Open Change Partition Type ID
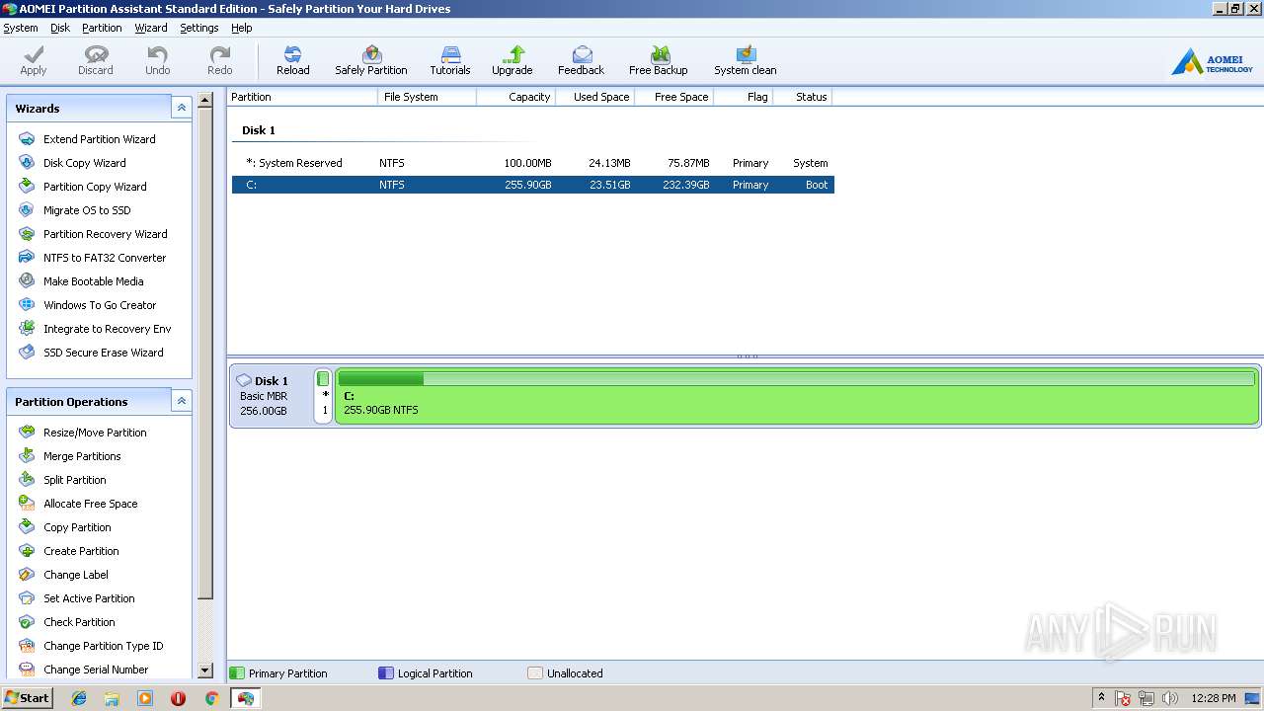Screen dimensions: 1264x711 [x=103, y=646]
